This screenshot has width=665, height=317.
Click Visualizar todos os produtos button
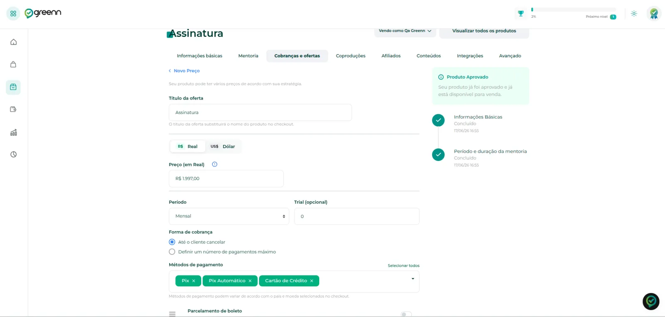point(484,32)
